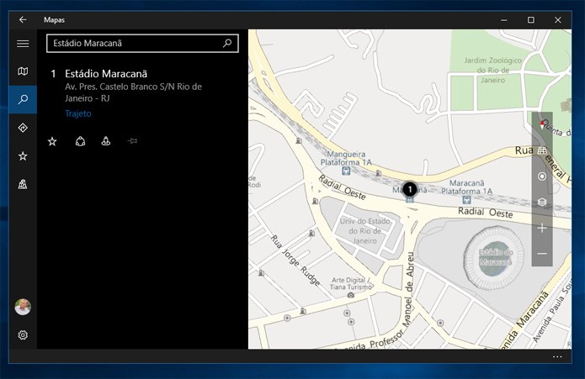Click the result address text
Image resolution: width=585 pixels, height=379 pixels.
point(133,92)
